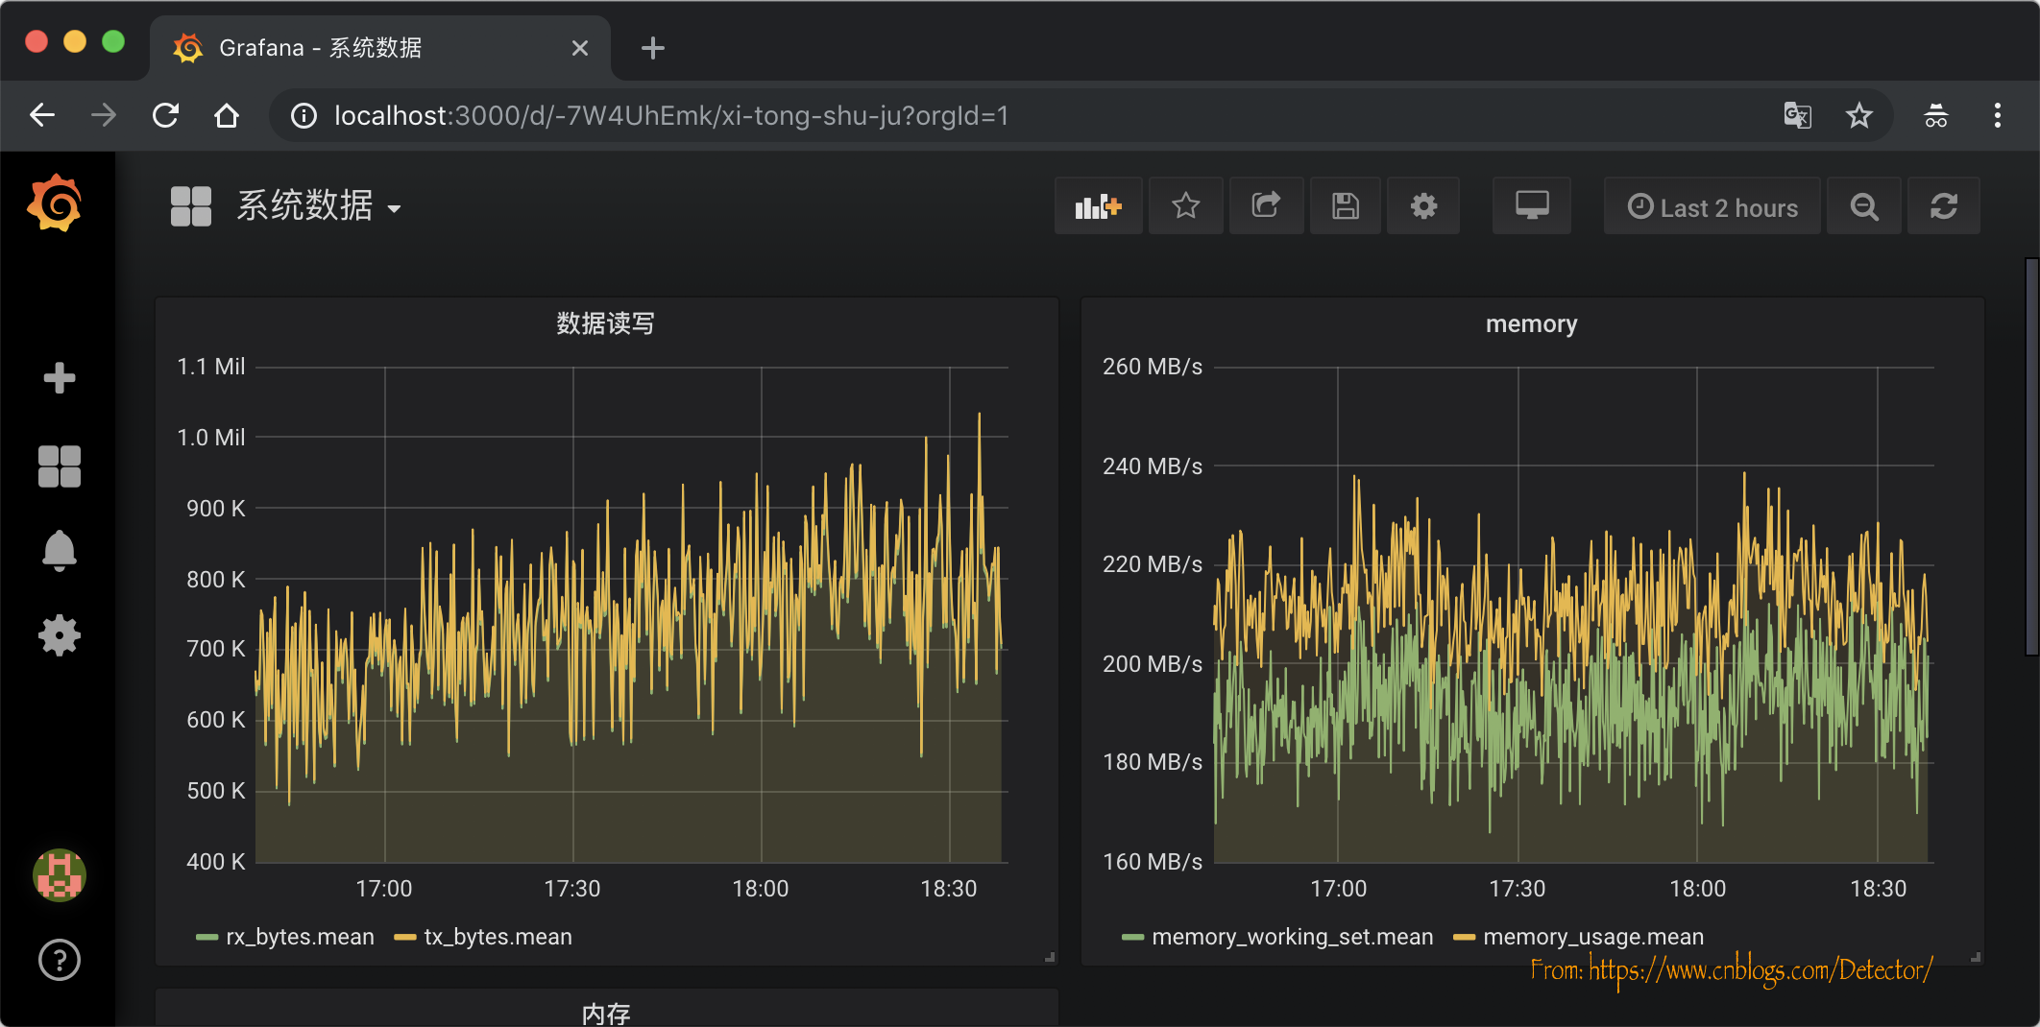The width and height of the screenshot is (2040, 1027).
Task: Open the 系统数据 dashboard picker dropdown
Action: click(x=319, y=206)
